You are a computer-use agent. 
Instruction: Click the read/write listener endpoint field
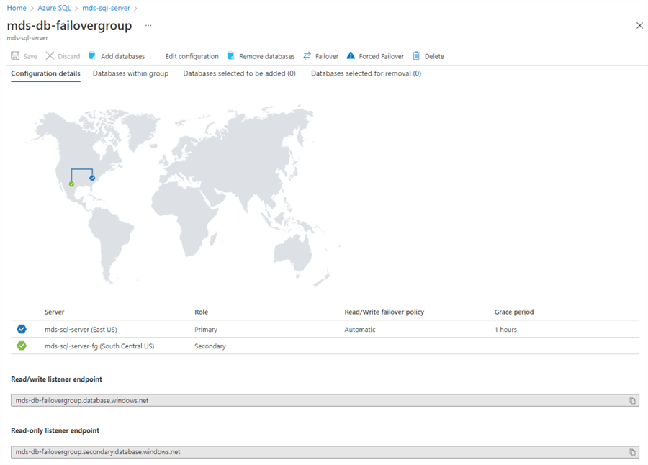(317, 401)
